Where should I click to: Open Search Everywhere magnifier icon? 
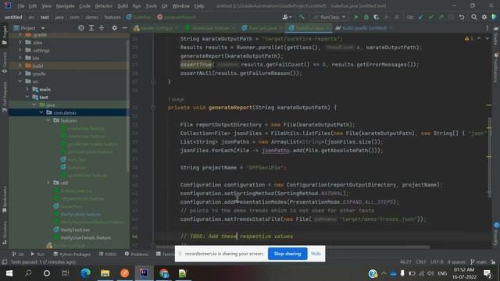coord(474,17)
